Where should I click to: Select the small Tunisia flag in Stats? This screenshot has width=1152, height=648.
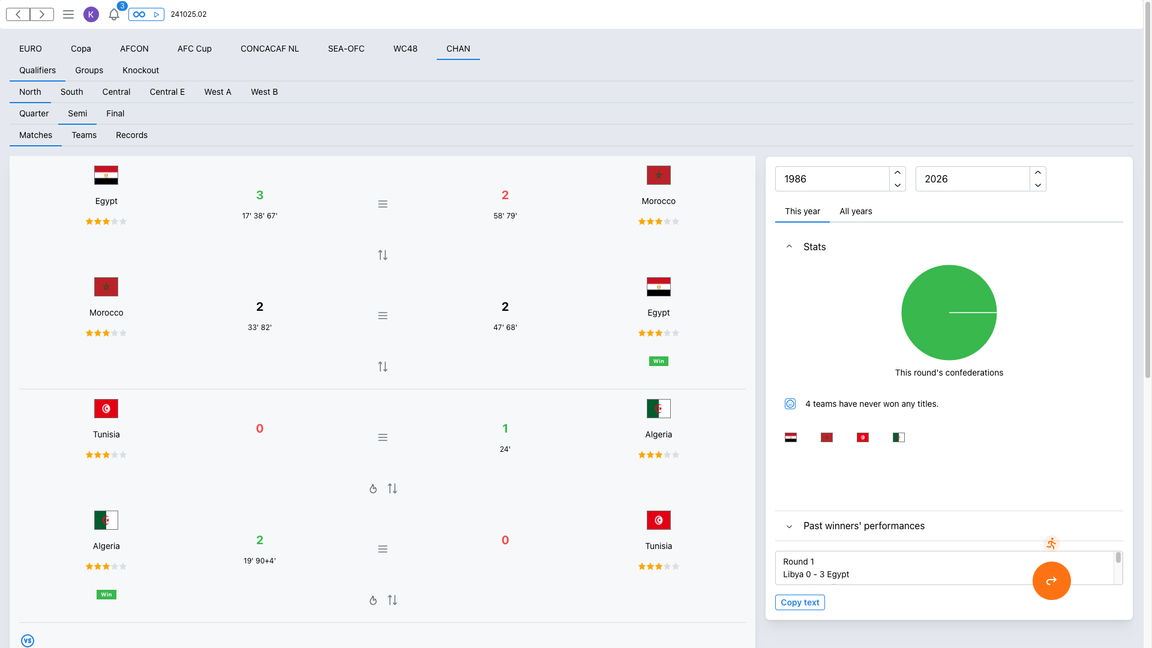click(863, 437)
